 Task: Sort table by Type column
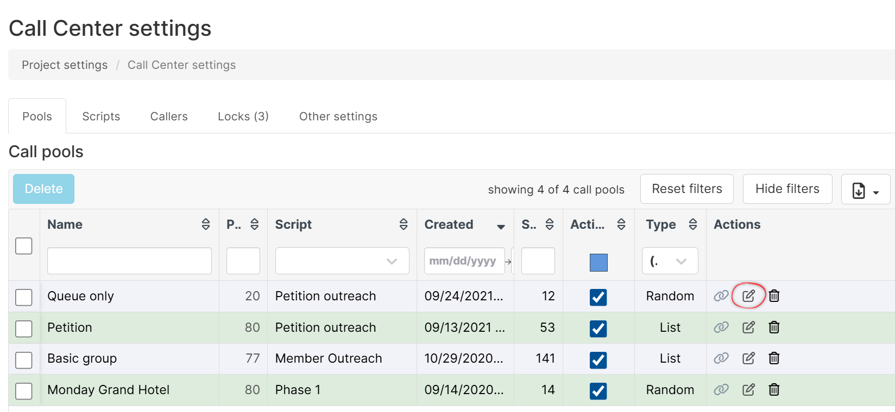(693, 224)
